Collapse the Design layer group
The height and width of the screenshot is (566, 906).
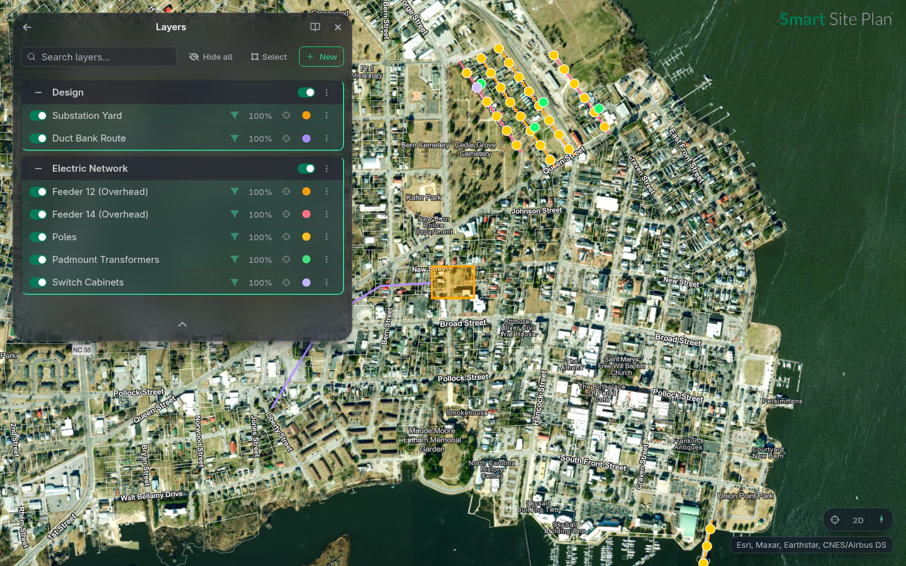tap(38, 92)
